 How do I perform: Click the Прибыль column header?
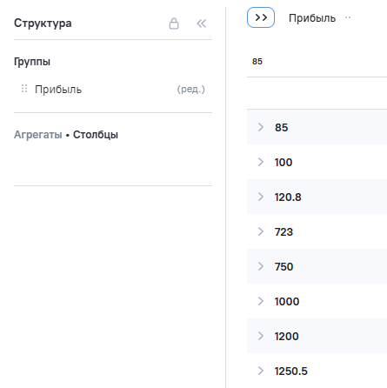pyautogui.click(x=312, y=18)
